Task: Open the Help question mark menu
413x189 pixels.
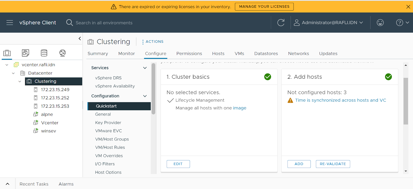Action: pyautogui.click(x=402, y=23)
